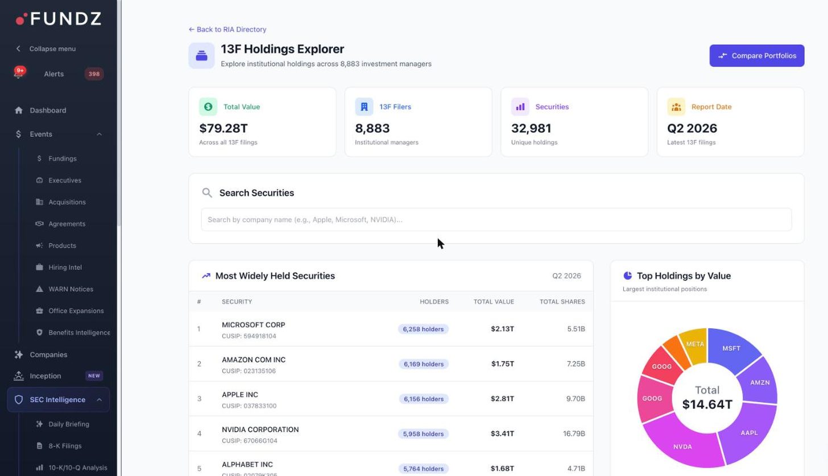Screen dimensions: 828x476
Task: Select the MSFT slice of the donut chart
Action: (732, 348)
